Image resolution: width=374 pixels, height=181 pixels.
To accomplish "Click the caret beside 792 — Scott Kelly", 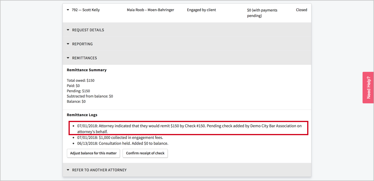I will 68,10.
